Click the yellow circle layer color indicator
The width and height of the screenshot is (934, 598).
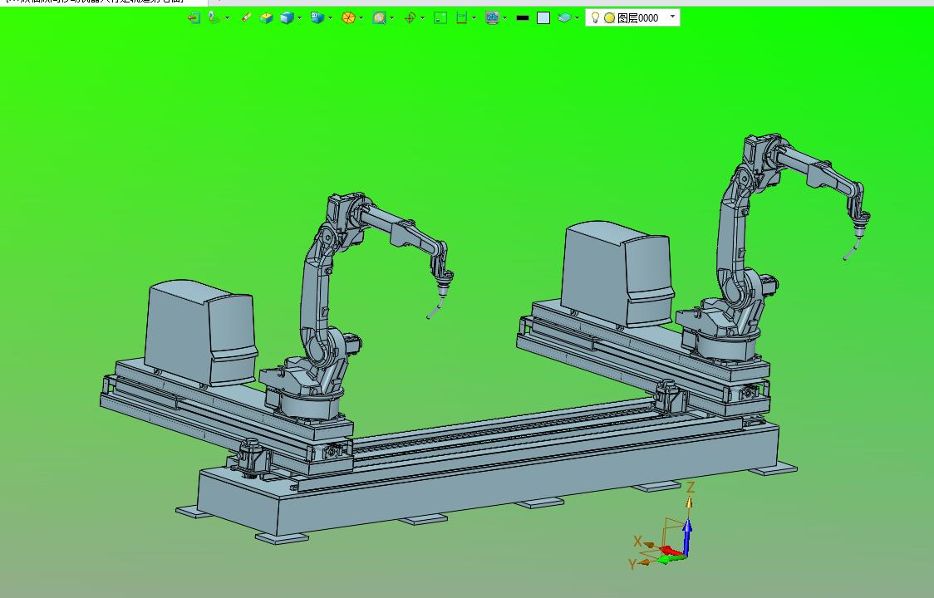coord(609,18)
